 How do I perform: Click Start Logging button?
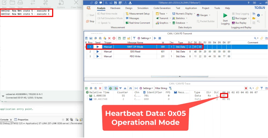(225, 18)
